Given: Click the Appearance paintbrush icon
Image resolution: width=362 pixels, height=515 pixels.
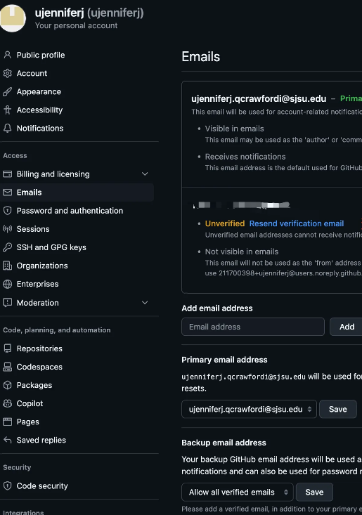Looking at the screenshot, I should coord(7,91).
